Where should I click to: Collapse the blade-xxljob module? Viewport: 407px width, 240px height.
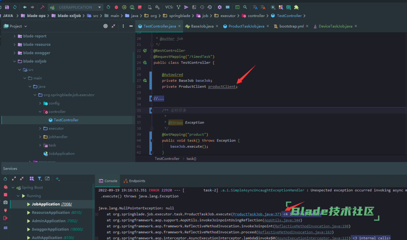pos(14,61)
